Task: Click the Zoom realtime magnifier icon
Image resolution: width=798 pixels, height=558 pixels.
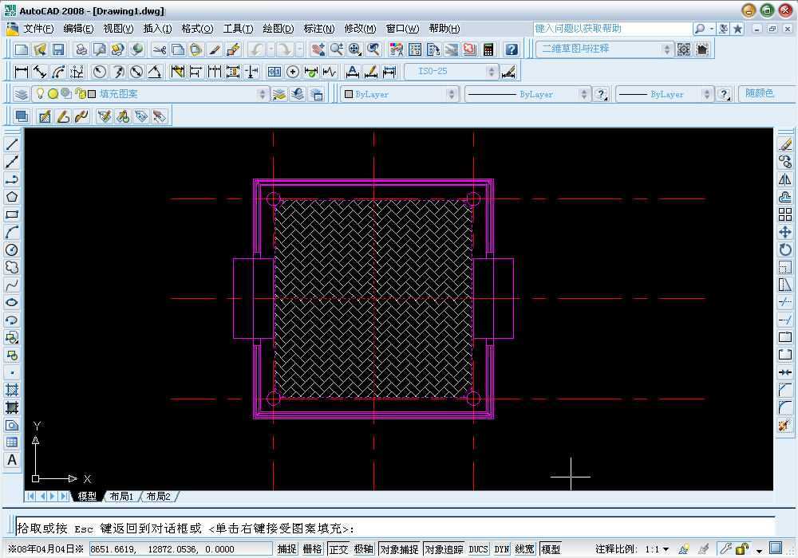Action: tap(337, 49)
